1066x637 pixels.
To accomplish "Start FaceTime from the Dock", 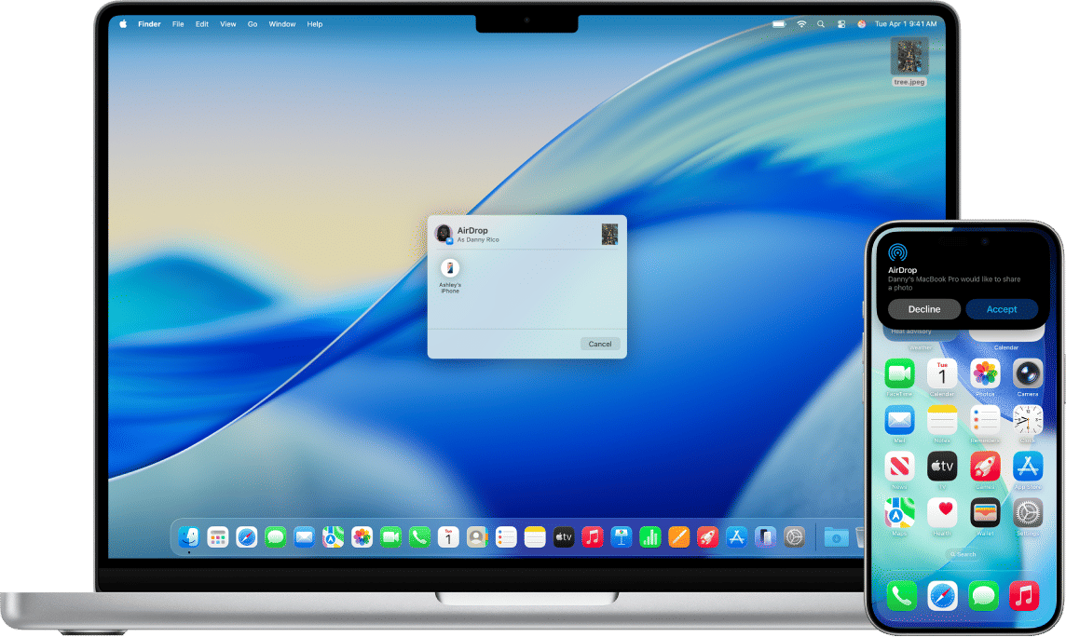I will pos(389,536).
